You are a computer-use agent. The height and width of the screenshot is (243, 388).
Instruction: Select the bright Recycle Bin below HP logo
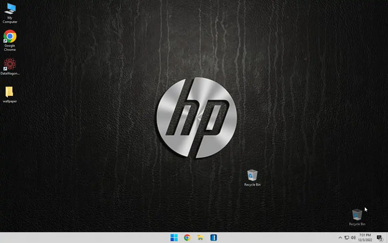tap(252, 178)
